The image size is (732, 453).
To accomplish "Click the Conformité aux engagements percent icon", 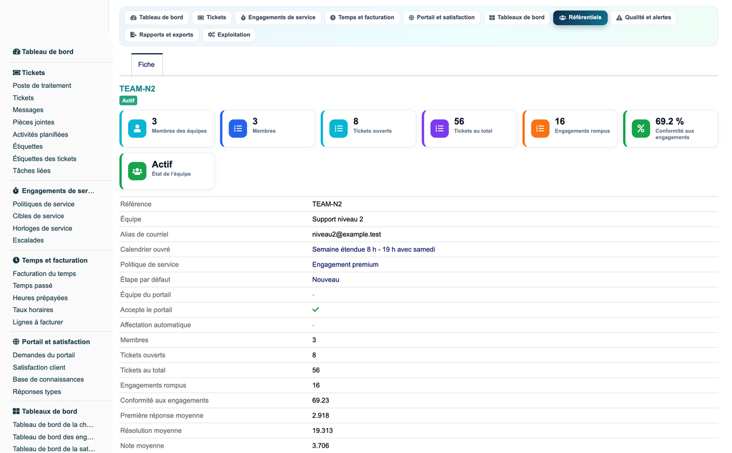I will tap(641, 129).
